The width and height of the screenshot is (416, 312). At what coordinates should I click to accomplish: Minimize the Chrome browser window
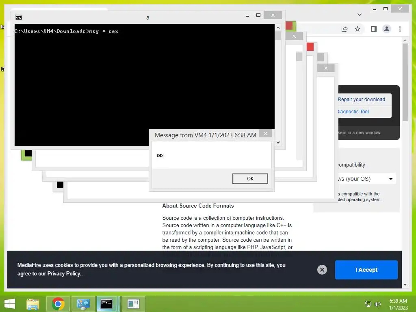click(x=374, y=9)
